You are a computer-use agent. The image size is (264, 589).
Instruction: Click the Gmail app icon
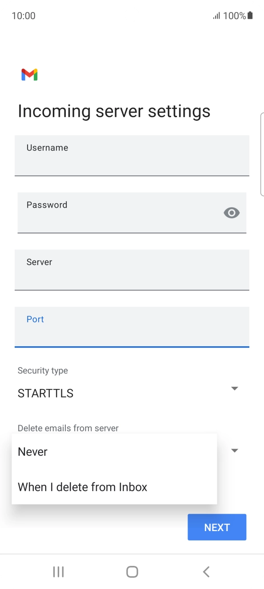29,74
